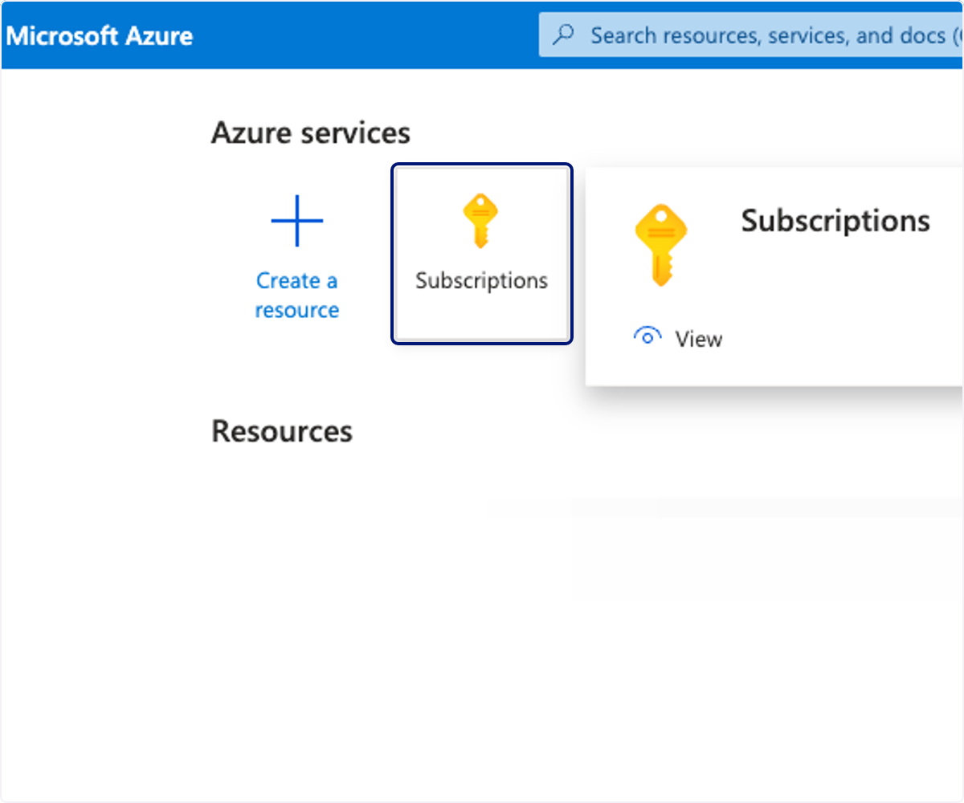This screenshot has height=803, width=964.
Task: Click View link in Subscriptions card
Action: 698,339
